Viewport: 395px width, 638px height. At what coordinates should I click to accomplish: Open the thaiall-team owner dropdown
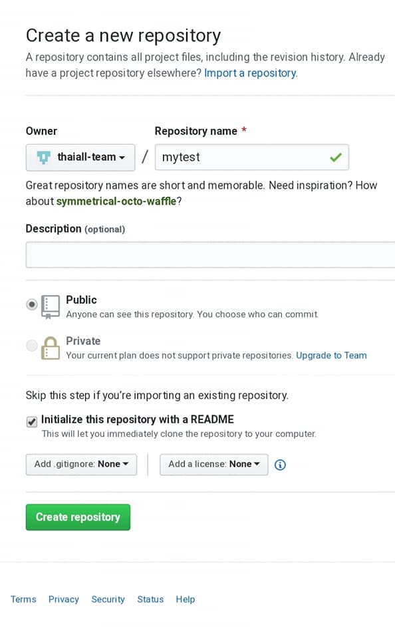80,157
